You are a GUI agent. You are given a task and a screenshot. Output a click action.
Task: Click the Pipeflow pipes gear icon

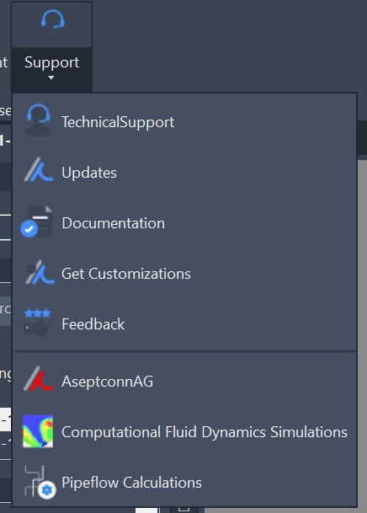coord(40,482)
